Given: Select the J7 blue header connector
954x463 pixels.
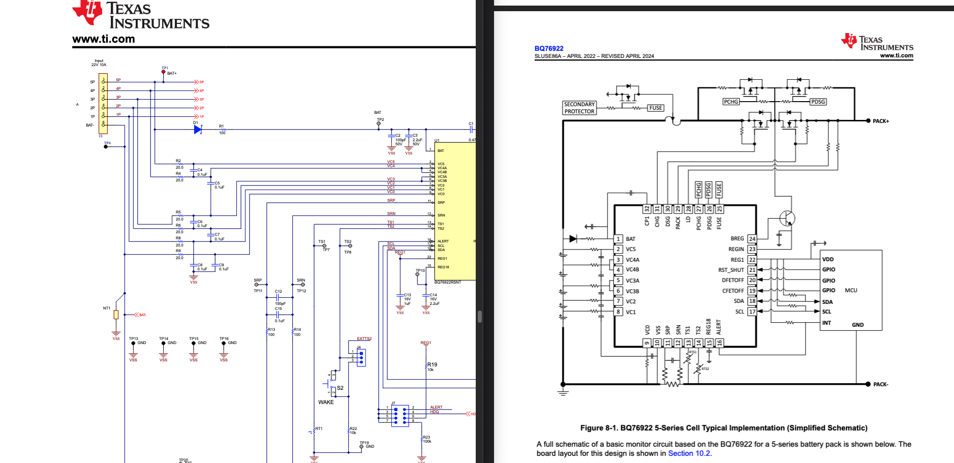Looking at the screenshot, I should click(400, 415).
